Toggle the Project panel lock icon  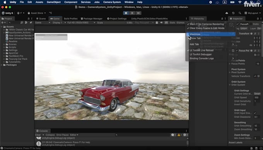[29, 19]
